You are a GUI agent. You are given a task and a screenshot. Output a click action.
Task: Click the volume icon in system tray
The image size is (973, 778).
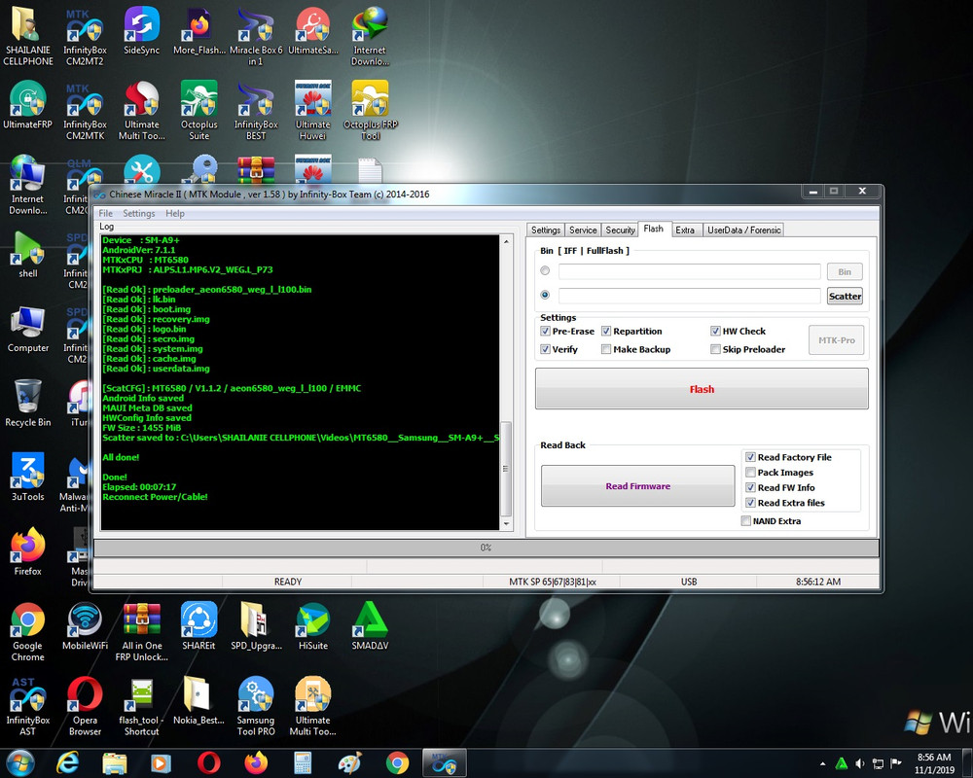click(x=859, y=763)
